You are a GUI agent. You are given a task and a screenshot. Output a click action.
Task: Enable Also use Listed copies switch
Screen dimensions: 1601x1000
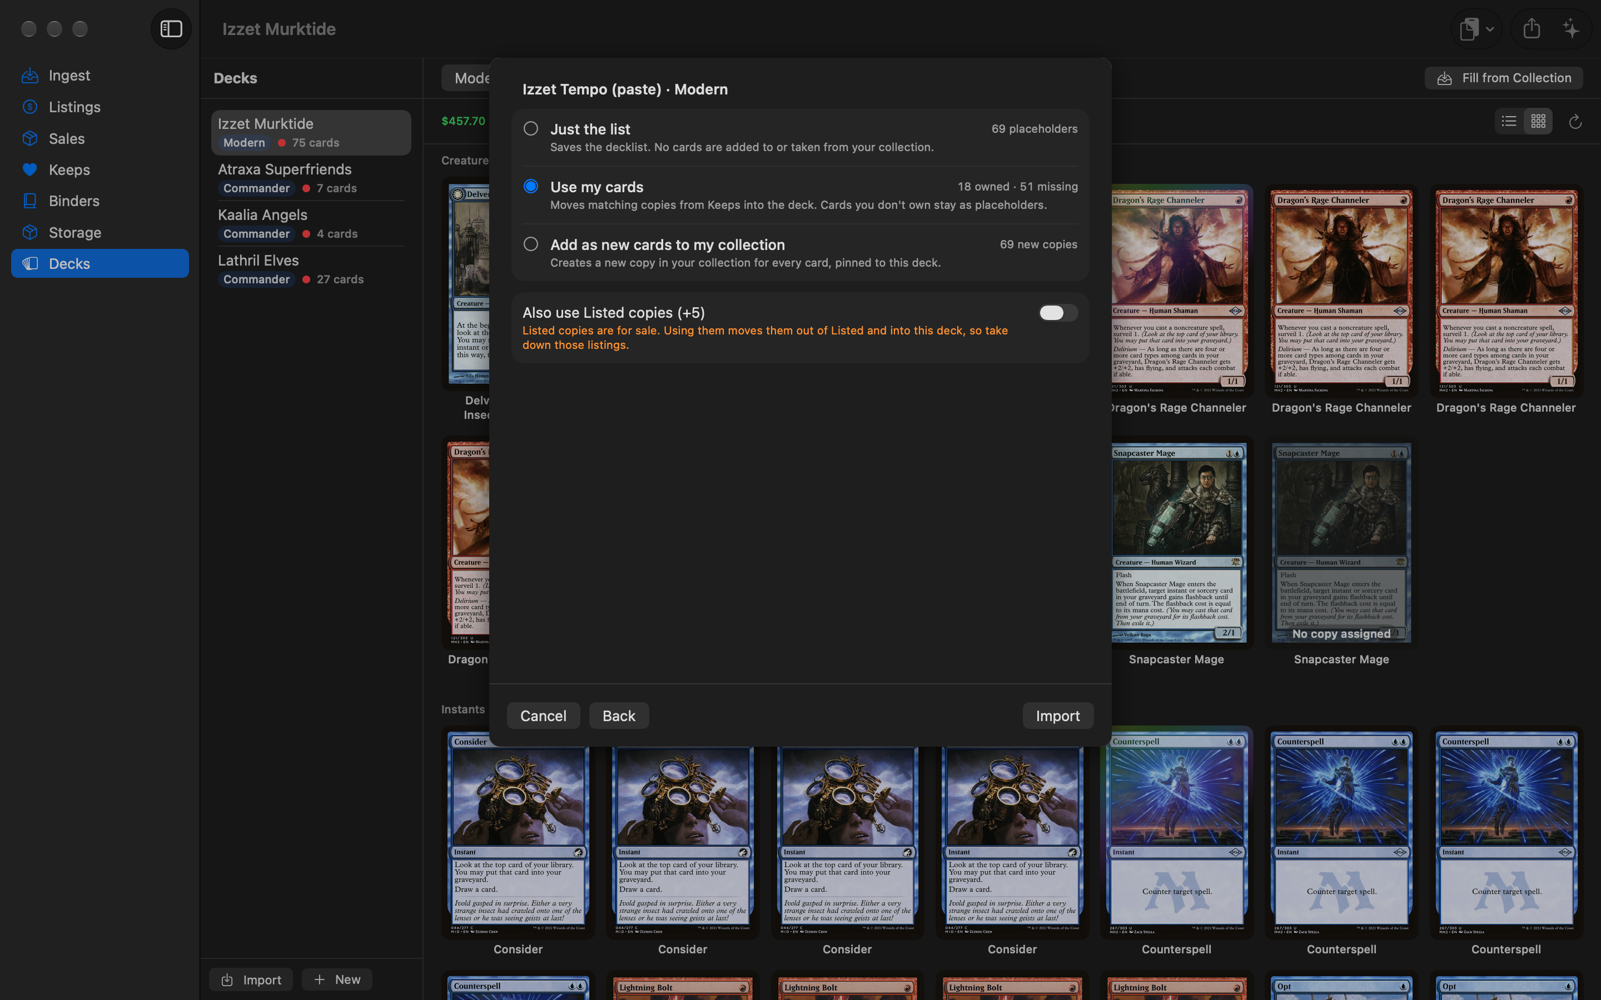pos(1058,313)
